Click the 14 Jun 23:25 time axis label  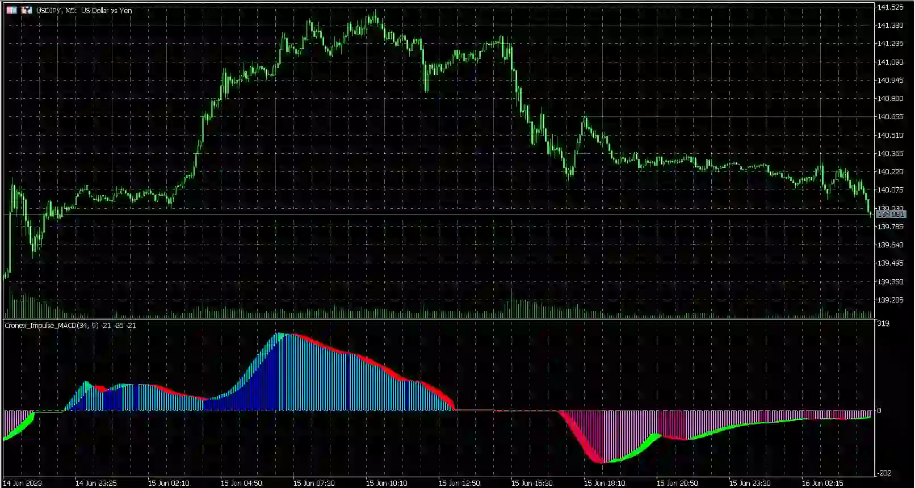(96, 483)
